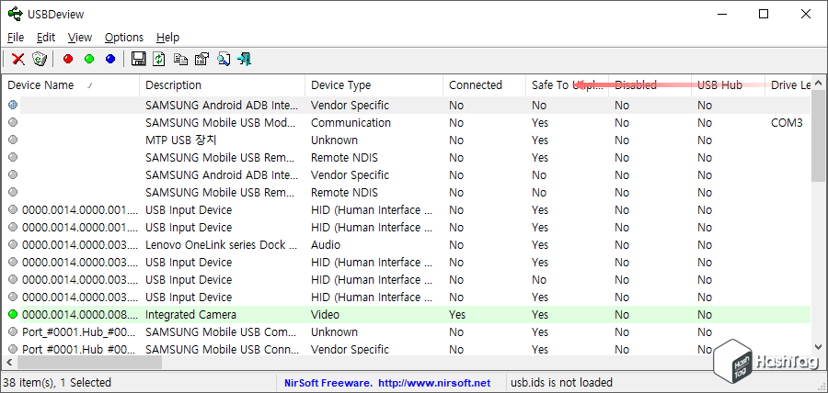This screenshot has height=393, width=828.
Task: Open the Edit menu
Action: 46,38
